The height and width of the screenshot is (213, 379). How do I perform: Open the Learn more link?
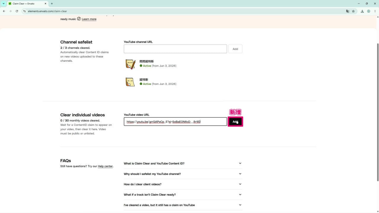tap(89, 19)
